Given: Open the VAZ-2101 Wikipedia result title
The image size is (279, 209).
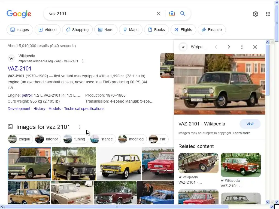Looking at the screenshot, I should [20, 69].
